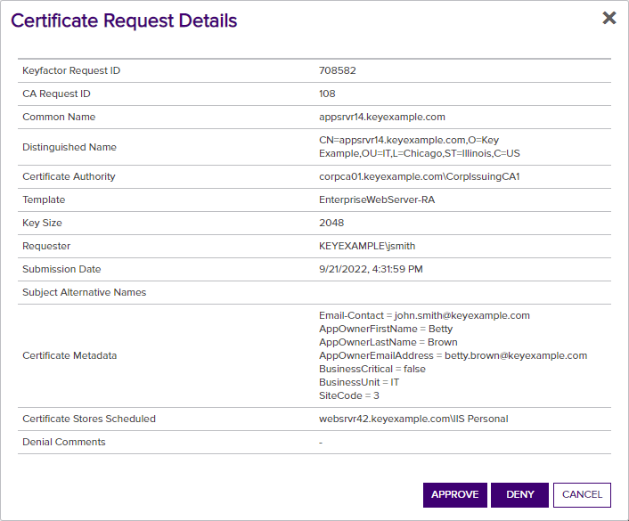This screenshot has height=521, width=629.
Task: Select the Certificate Authority value corpca01
Action: 419,176
